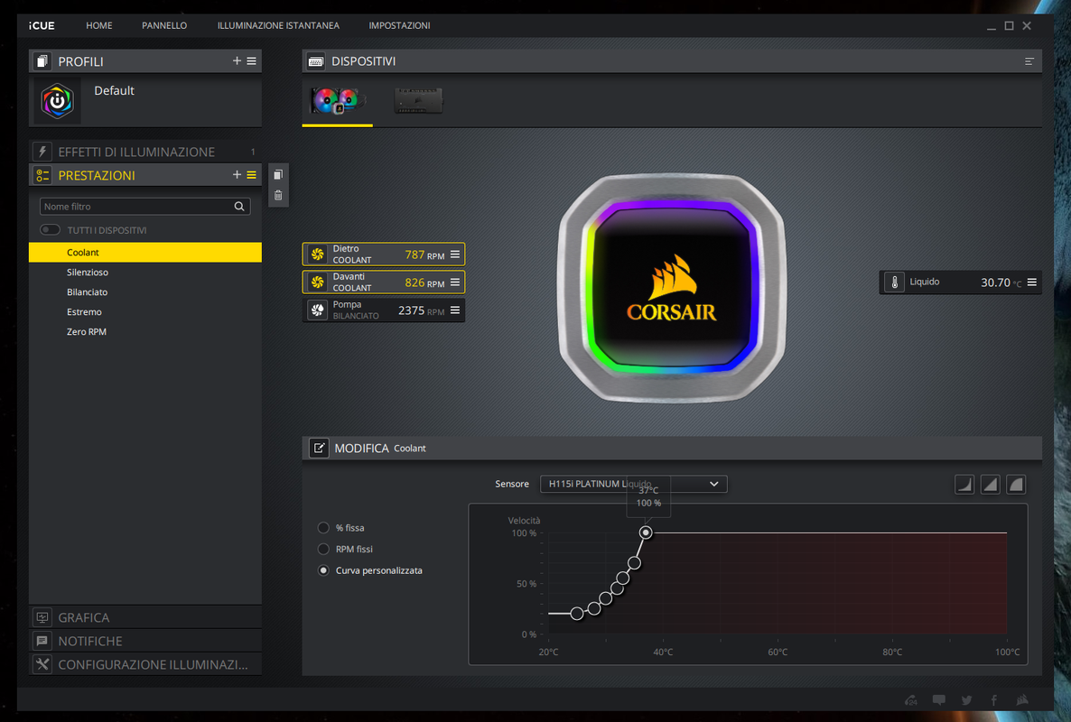Click the curve point just below 100%
This screenshot has width=1071, height=722.
tap(635, 563)
